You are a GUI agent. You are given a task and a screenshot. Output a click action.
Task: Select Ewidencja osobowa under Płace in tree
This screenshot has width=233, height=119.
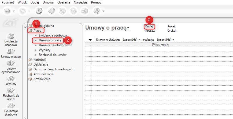[53, 35]
